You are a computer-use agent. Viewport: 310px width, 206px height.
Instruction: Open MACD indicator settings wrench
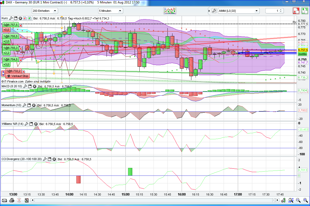click(25, 86)
